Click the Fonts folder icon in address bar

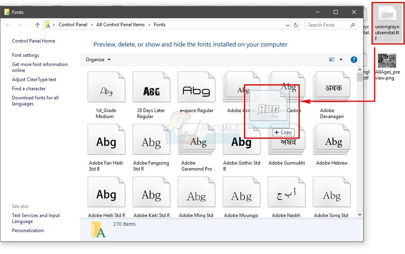click(47, 25)
